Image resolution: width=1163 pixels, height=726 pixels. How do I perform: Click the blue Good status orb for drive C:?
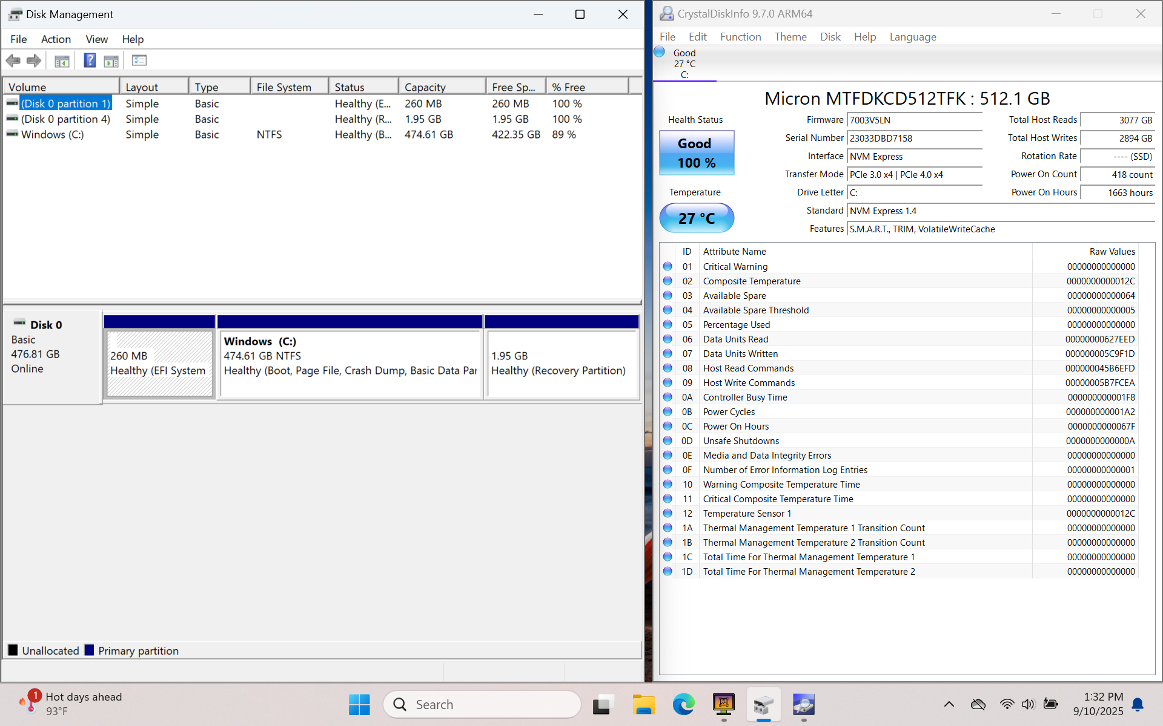pyautogui.click(x=660, y=52)
